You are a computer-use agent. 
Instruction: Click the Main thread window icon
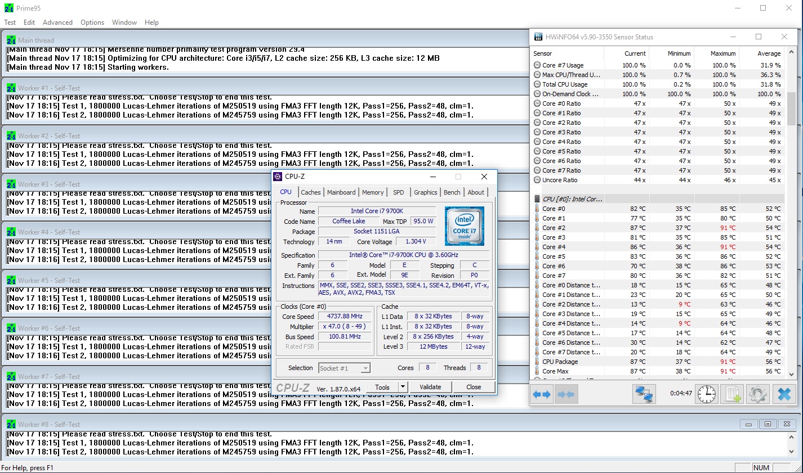pyautogui.click(x=11, y=40)
